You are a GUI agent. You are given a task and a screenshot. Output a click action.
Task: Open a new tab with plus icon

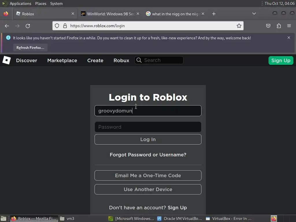coord(214,14)
